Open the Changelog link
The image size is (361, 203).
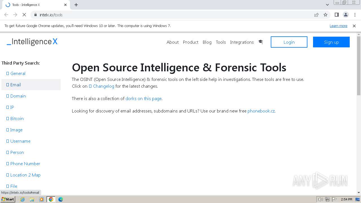click(102, 86)
